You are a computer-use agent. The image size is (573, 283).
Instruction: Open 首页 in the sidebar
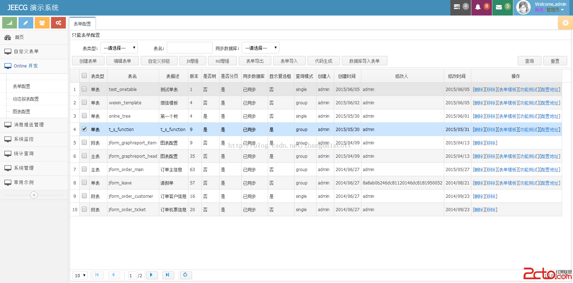34,37
